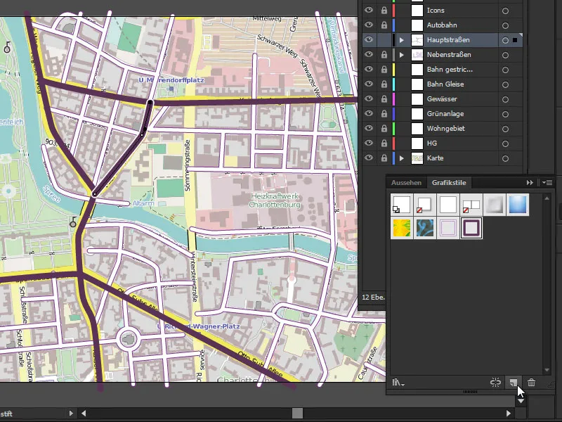The height and width of the screenshot is (422, 562).
Task: Hide the Gewässer layer with its eye
Action: (x=368, y=98)
